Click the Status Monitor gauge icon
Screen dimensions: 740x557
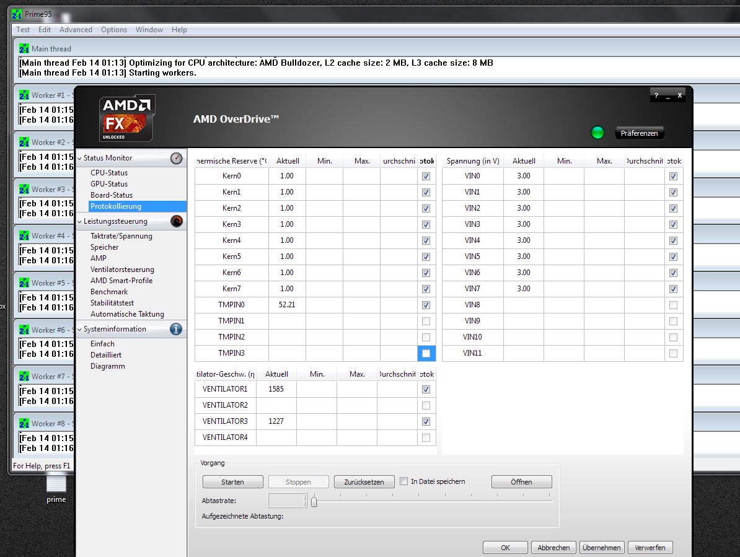click(176, 159)
